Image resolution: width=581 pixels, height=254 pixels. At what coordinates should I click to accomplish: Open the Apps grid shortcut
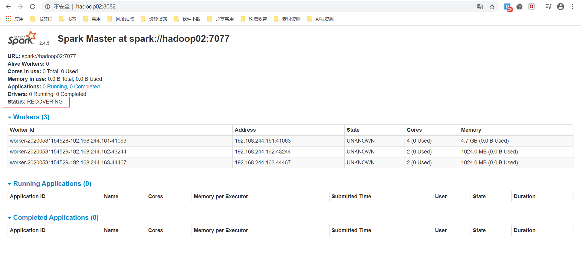click(15, 19)
